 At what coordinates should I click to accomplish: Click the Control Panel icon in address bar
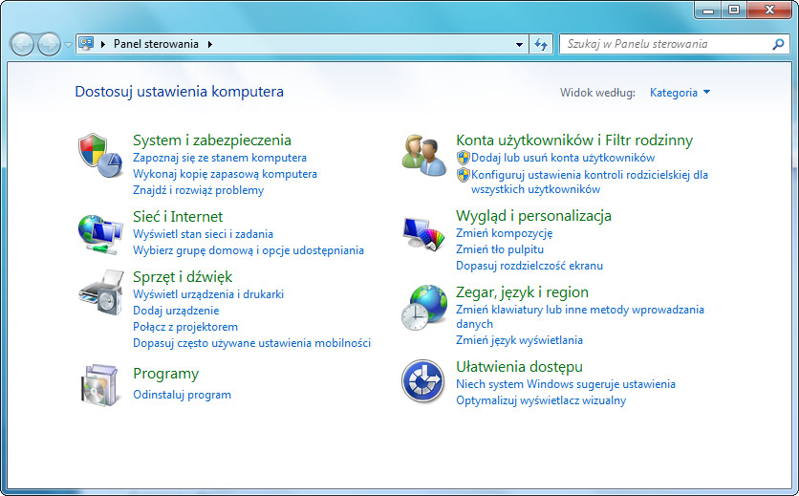click(86, 44)
